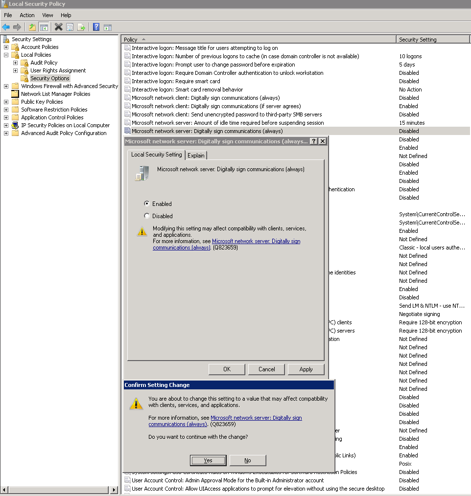Click policy icon for Message title for users row
This screenshot has height=496, width=471.
point(127,48)
